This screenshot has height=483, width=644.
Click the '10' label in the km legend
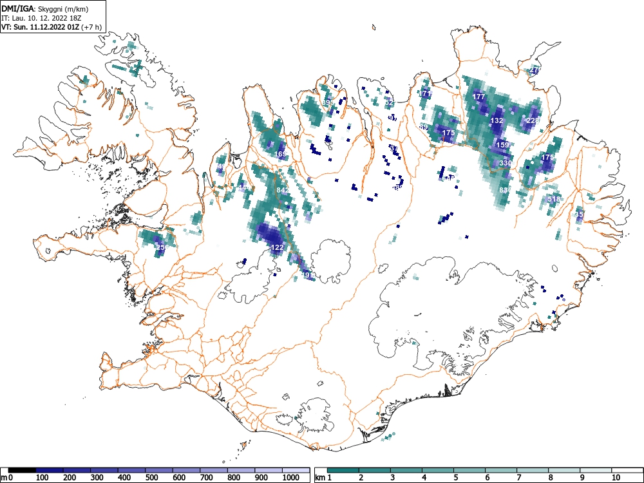pos(615,478)
